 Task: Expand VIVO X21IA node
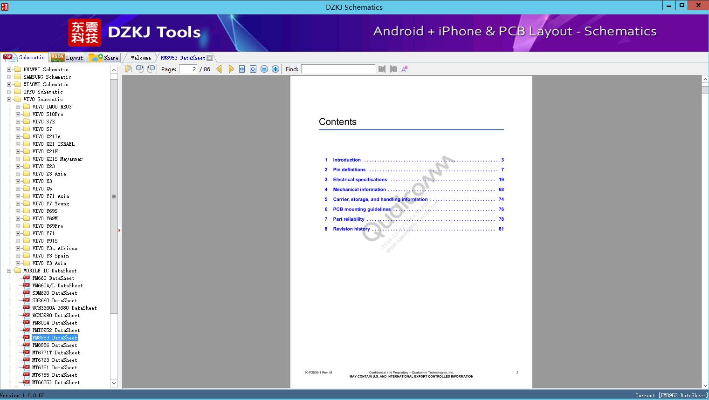(18, 136)
